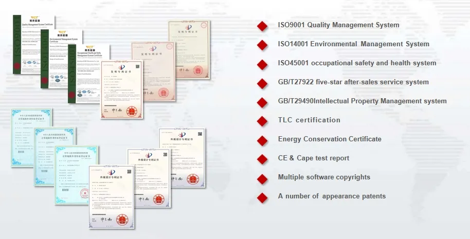The width and height of the screenshot is (470, 239).
Task: Click the red diamond beside TLC certification
Action: (262, 121)
